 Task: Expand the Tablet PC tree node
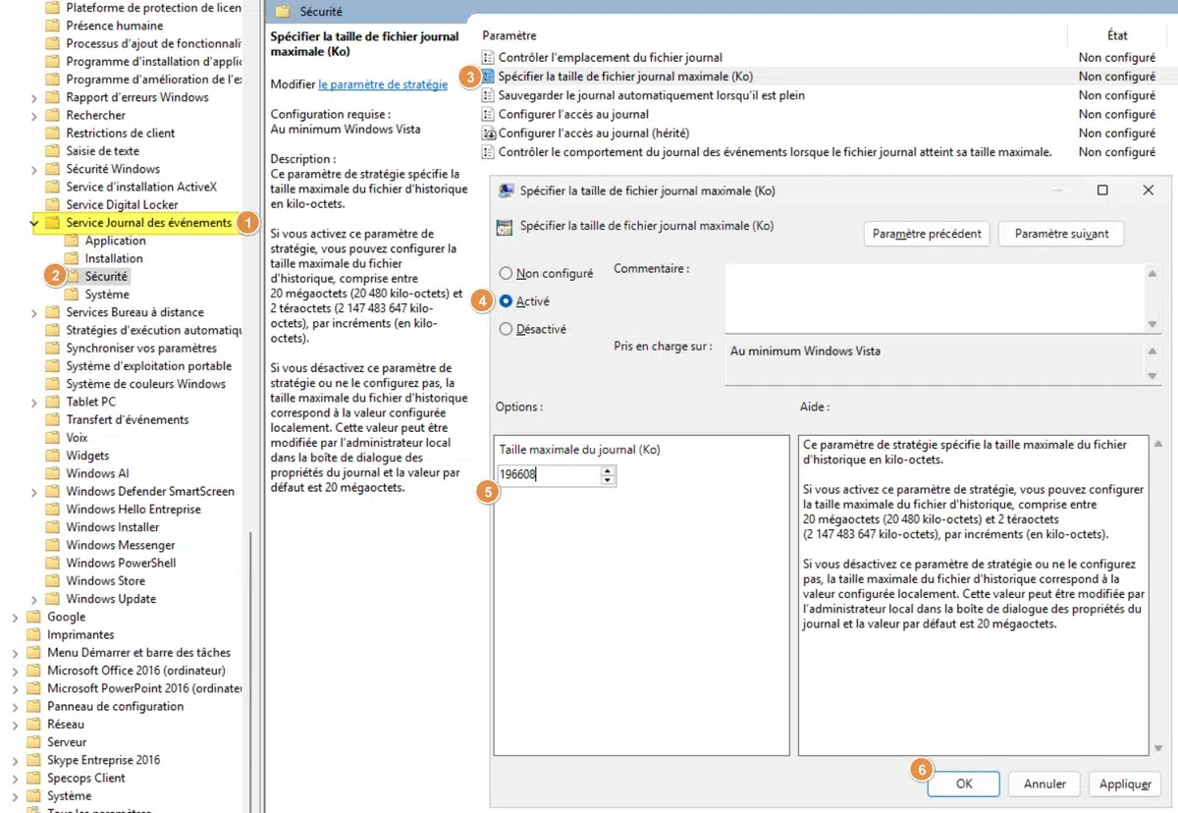pyautogui.click(x=35, y=402)
